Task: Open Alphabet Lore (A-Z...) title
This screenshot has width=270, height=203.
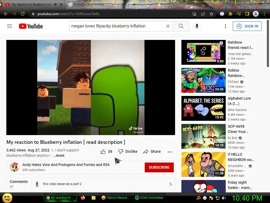Action: pyautogui.click(x=239, y=101)
